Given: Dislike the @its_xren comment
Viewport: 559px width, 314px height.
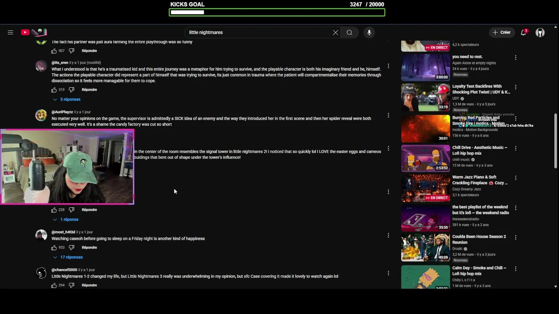Looking at the screenshot, I should point(72,89).
